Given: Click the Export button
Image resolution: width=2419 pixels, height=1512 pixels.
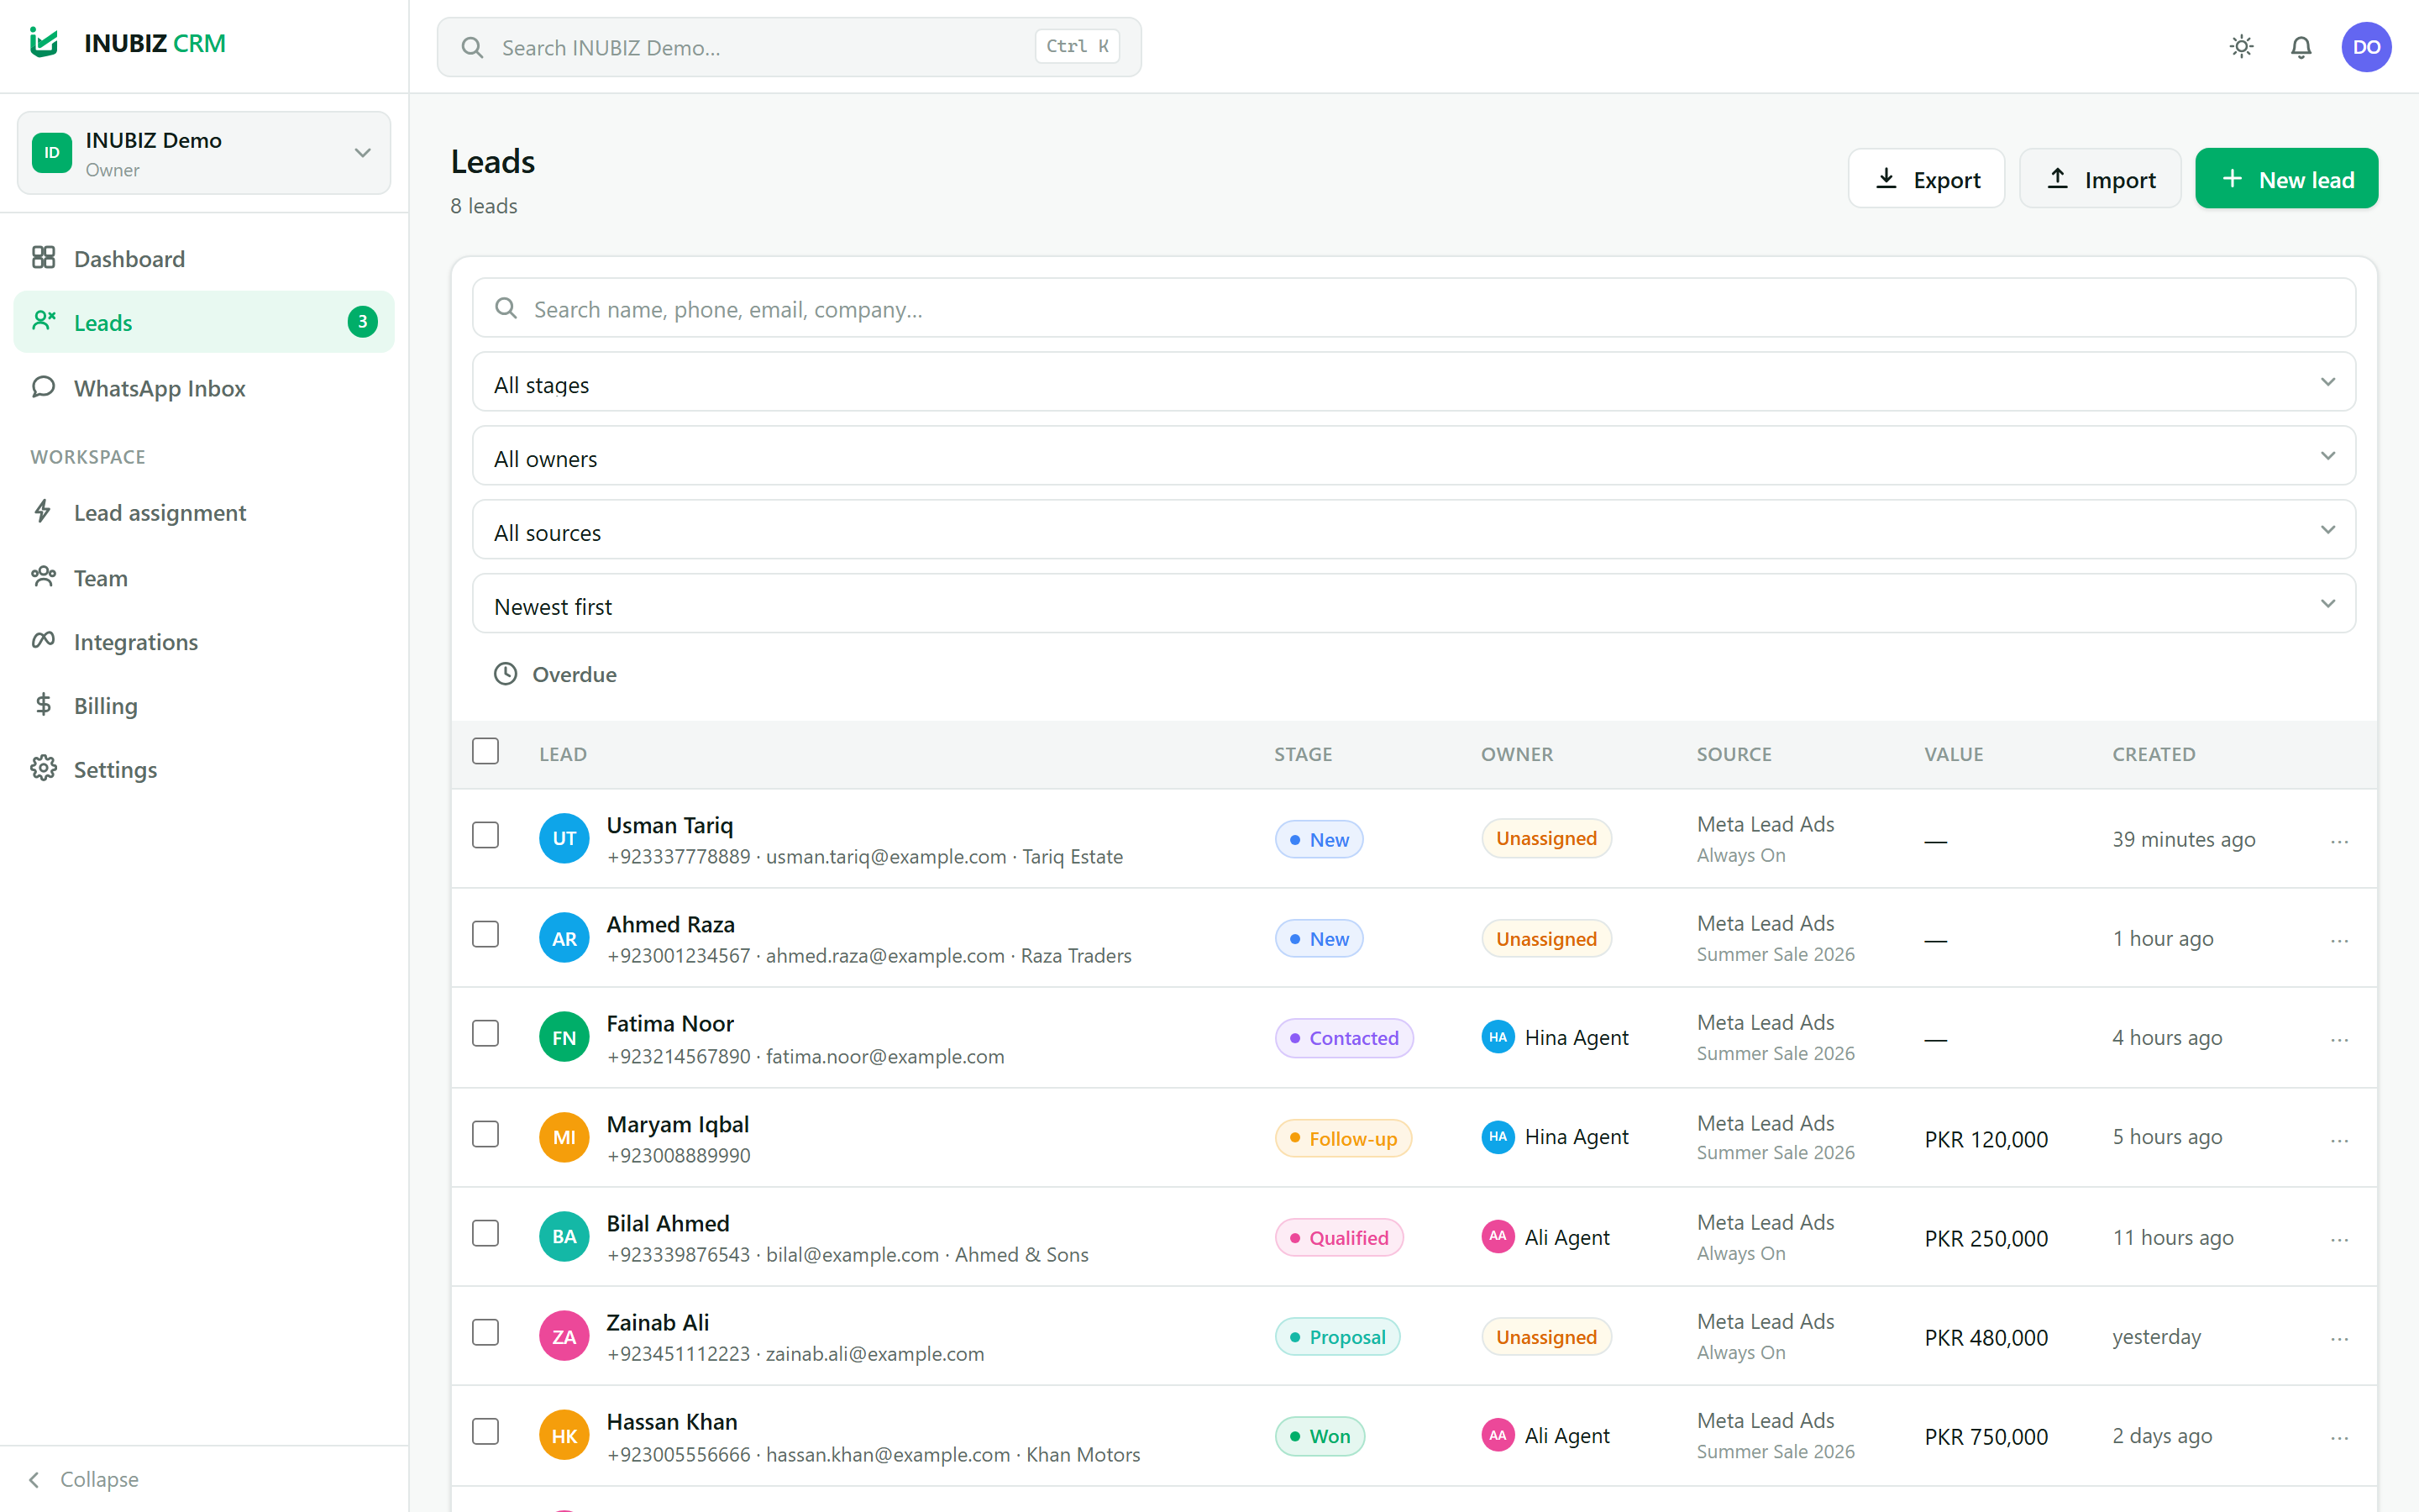Looking at the screenshot, I should (1926, 179).
